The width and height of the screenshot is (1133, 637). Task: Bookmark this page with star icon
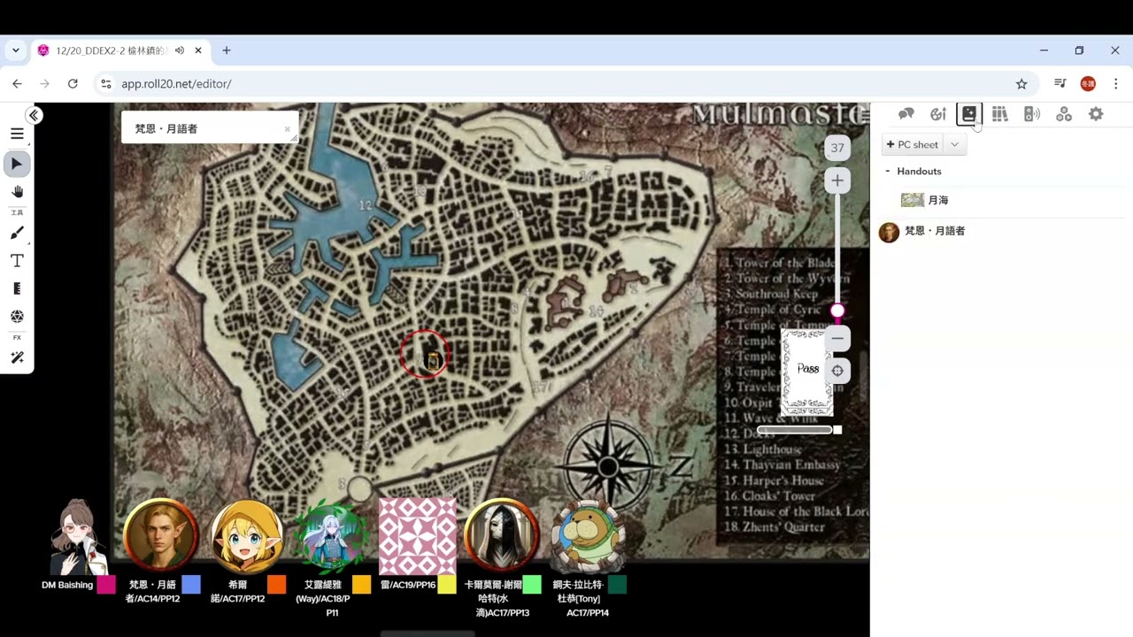1021,84
